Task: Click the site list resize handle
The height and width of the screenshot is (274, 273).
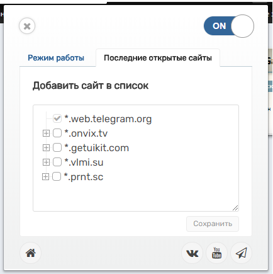Action: pyautogui.click(x=235, y=208)
